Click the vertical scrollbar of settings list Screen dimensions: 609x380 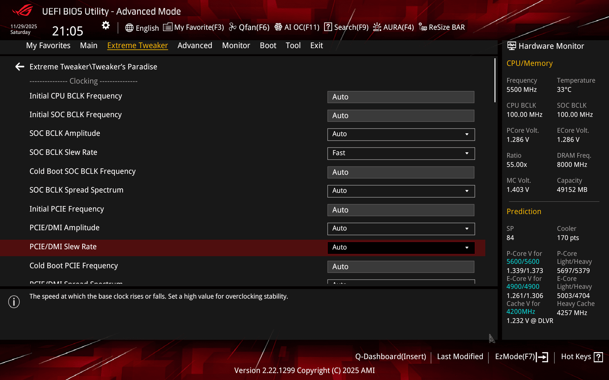495,80
